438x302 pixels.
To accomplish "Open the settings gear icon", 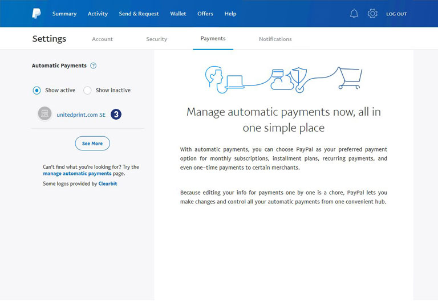I will (x=372, y=14).
